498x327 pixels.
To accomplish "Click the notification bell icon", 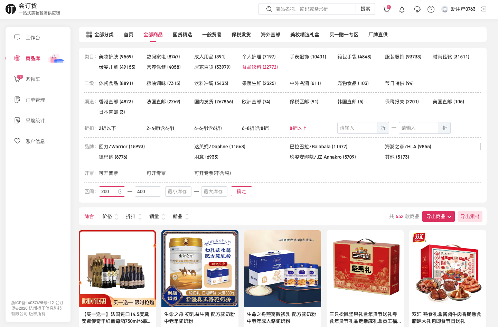I will pyautogui.click(x=402, y=9).
